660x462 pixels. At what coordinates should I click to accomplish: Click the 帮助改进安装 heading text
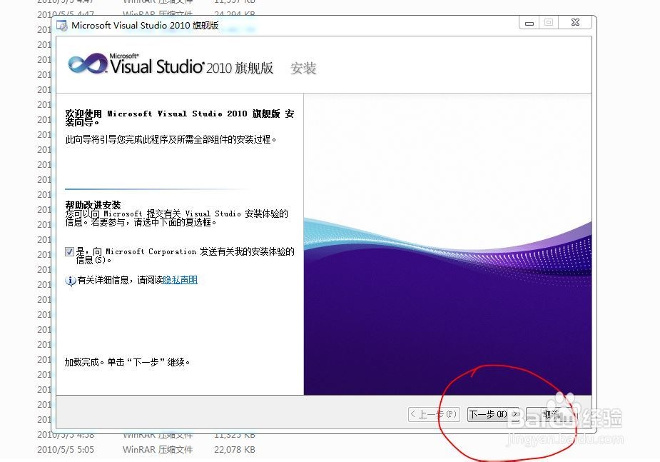point(93,205)
